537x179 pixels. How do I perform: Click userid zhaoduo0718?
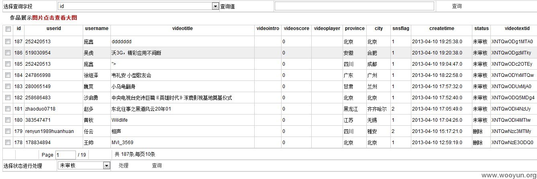click(41, 109)
